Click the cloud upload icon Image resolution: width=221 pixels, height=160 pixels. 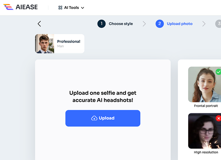pyautogui.click(x=94, y=118)
